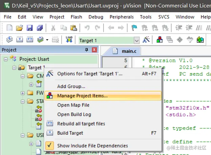This screenshot has height=155, width=211.
Task: Cut selection with scissors icon
Action: pyautogui.click(x=53, y=28)
